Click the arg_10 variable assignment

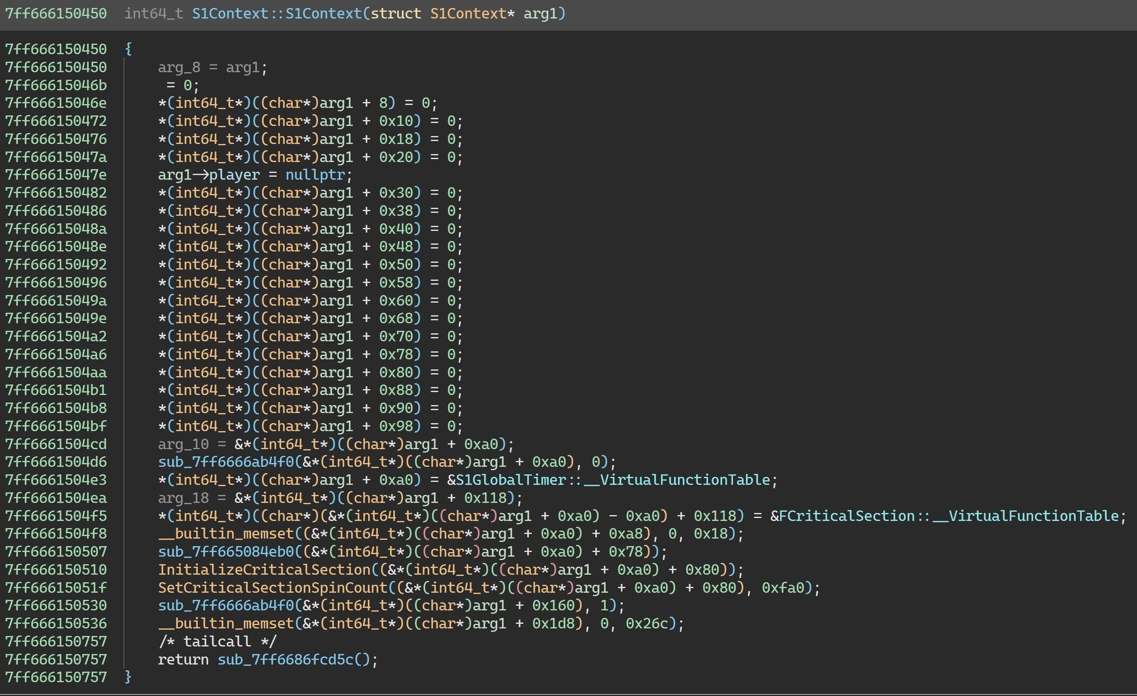tap(183, 444)
